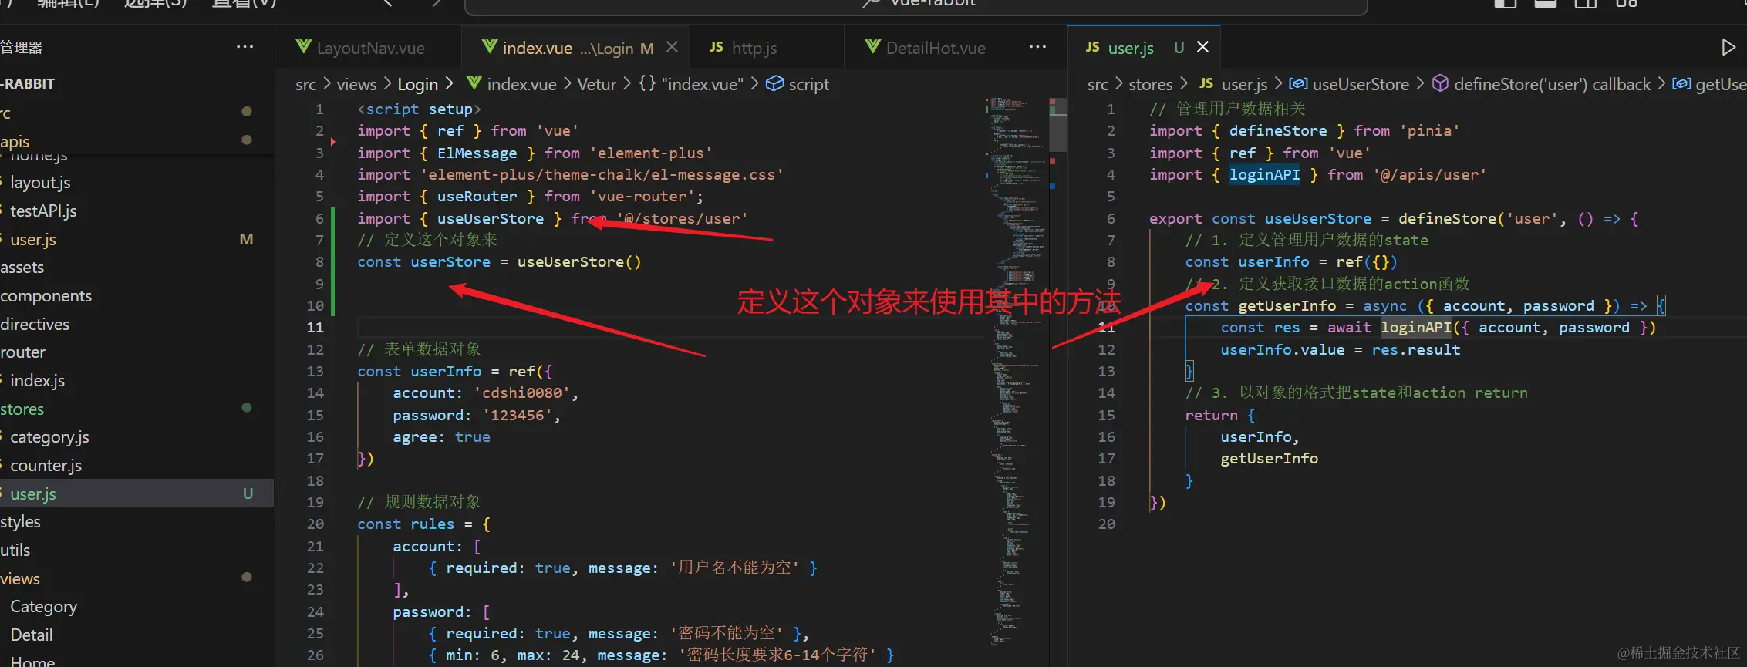The height and width of the screenshot is (667, 1747).
Task: Click account value 'cdshi0080'
Action: pyautogui.click(x=522, y=392)
